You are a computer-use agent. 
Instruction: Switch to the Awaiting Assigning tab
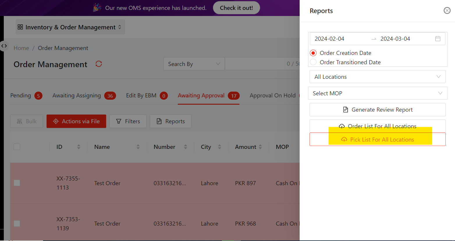77,96
